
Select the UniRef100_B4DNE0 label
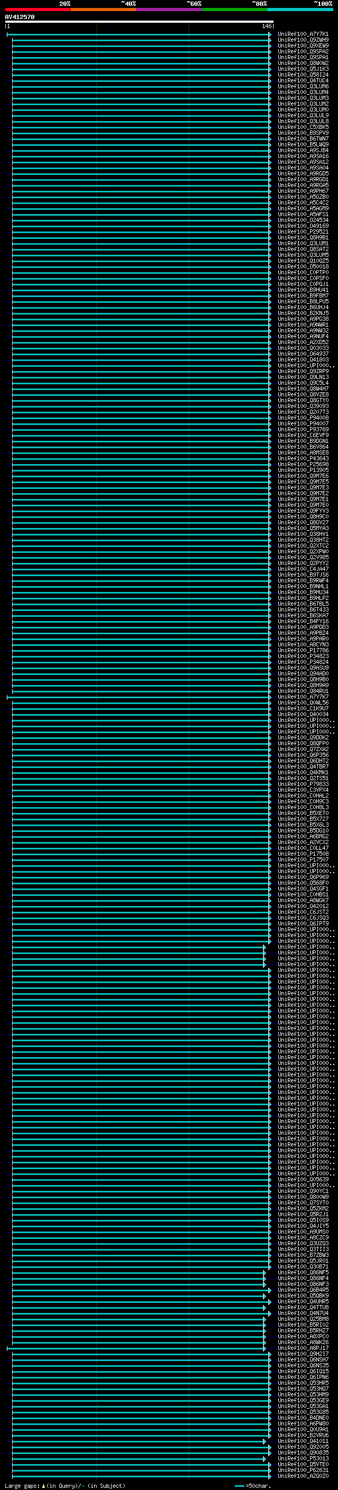point(303,1418)
